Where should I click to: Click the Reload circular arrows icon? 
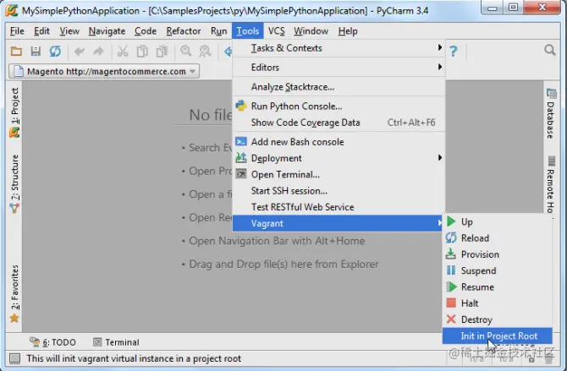[451, 237]
